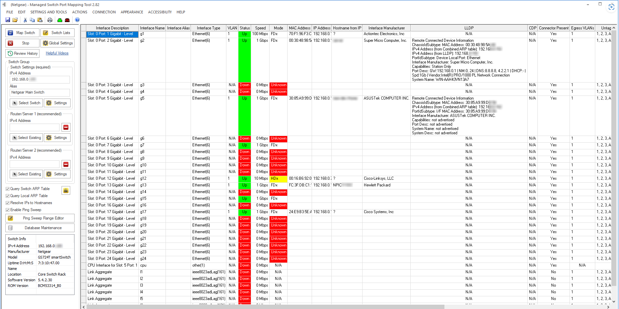Image resolution: width=619 pixels, height=309 pixels.
Task: Toggle Query Local ARP Table checkbox
Action: click(x=7, y=196)
